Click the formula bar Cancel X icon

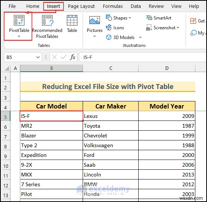click(x=54, y=57)
